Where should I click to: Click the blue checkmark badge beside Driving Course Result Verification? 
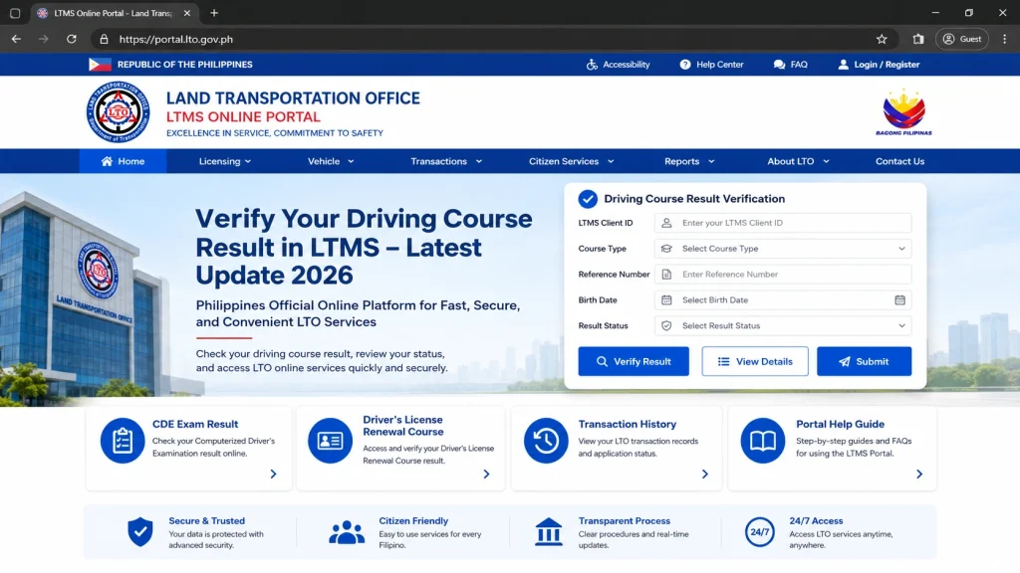pyautogui.click(x=588, y=199)
